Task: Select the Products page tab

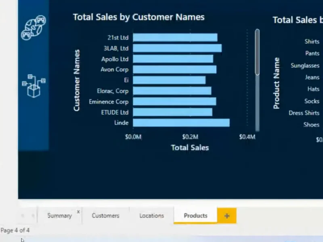Action: [x=195, y=216]
